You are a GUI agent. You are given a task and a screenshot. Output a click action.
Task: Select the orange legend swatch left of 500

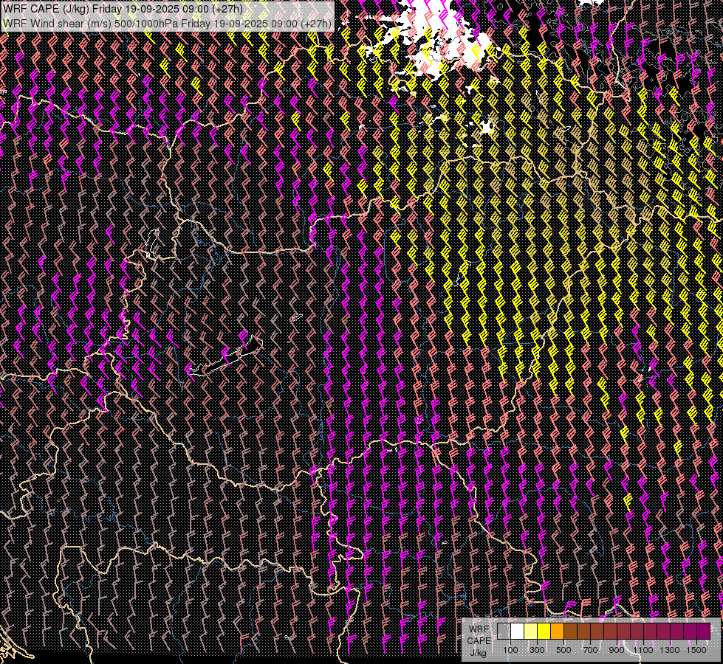click(557, 631)
